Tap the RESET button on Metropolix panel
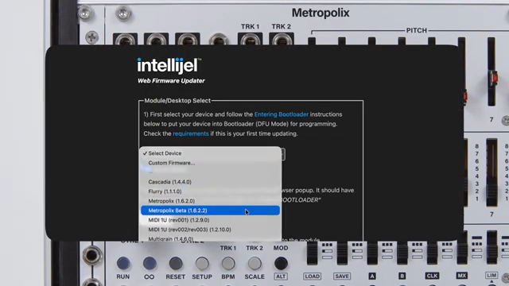The image size is (509, 286). pos(176,263)
